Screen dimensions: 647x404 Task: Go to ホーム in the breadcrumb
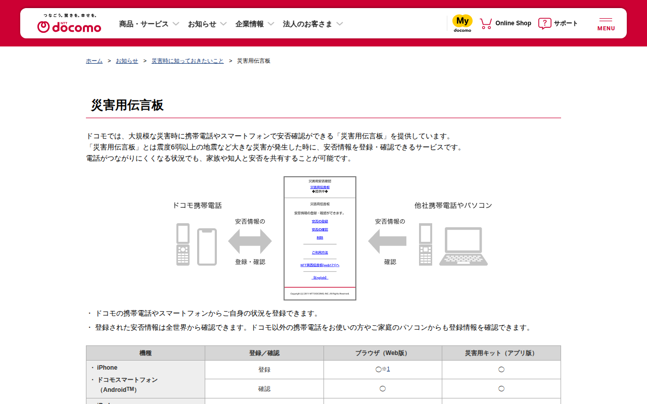[x=94, y=61]
